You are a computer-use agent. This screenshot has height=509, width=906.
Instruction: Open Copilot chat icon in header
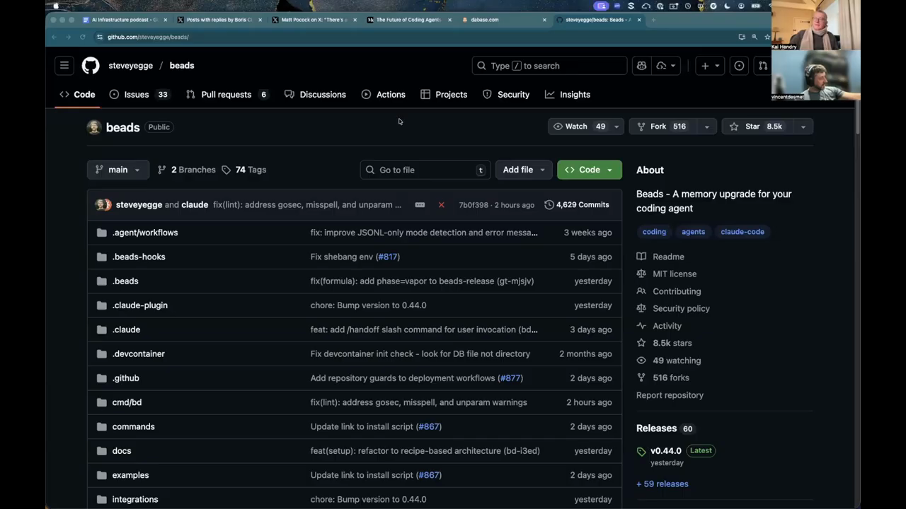point(641,66)
